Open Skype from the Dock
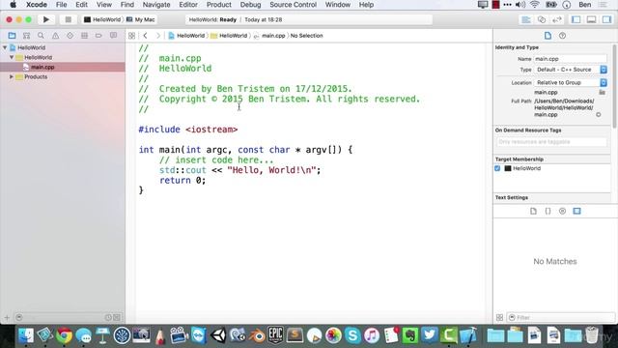The width and height of the screenshot is (618, 348). (352, 335)
